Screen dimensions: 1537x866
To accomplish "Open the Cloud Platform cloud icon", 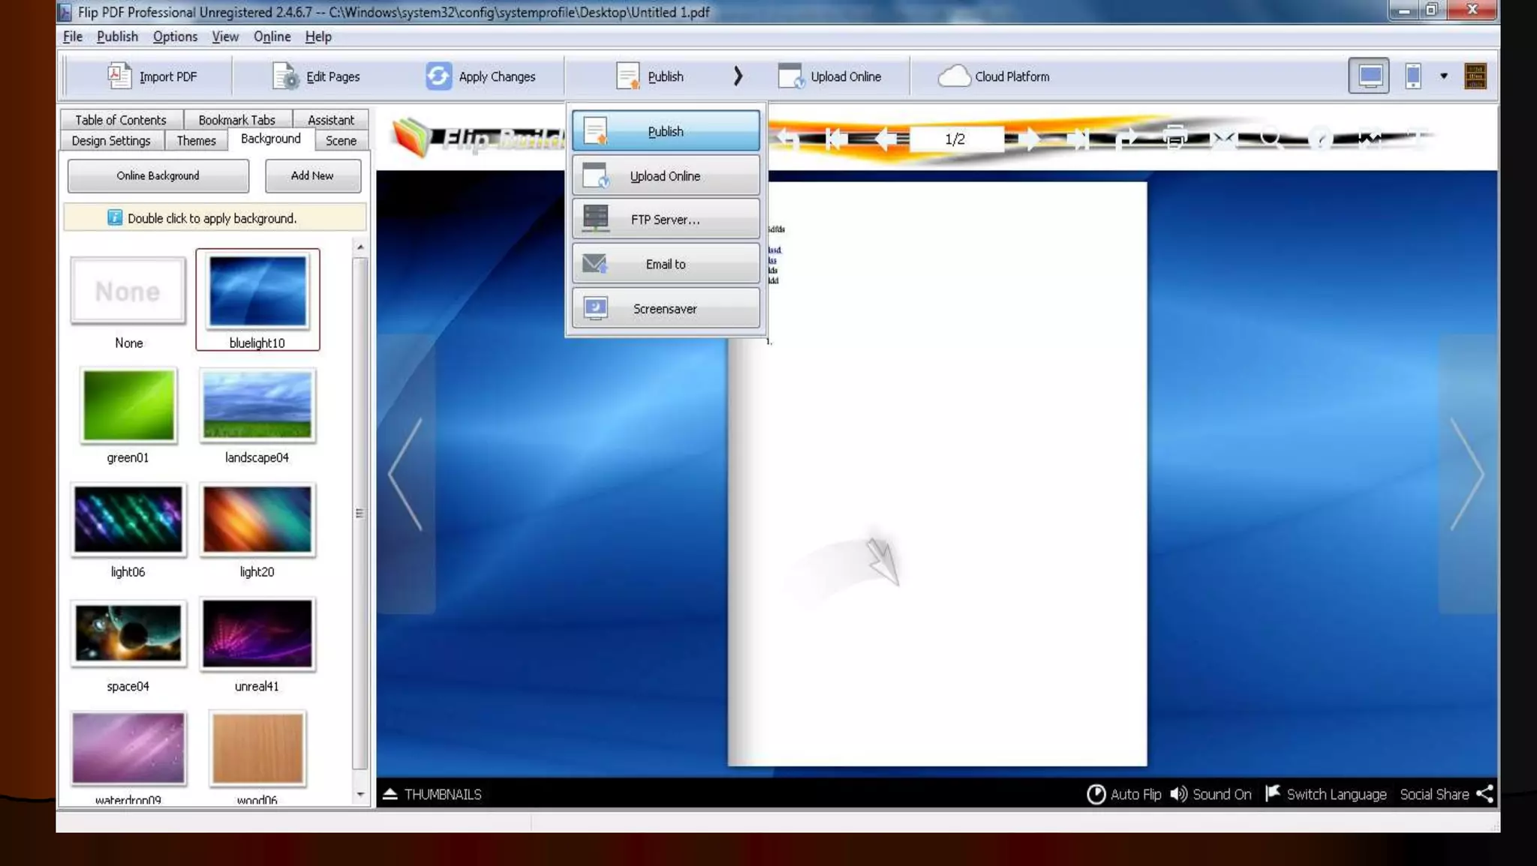I will 954,76.
